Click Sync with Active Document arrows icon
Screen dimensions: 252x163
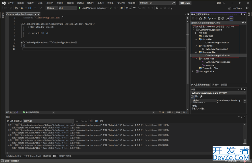click(x=215, y=18)
